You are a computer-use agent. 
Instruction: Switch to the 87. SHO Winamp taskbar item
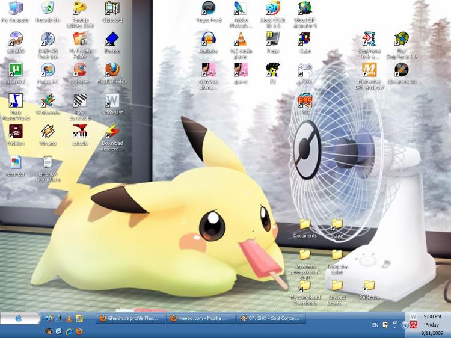[x=271, y=318]
